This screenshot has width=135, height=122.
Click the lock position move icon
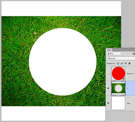[x=126, y=63]
